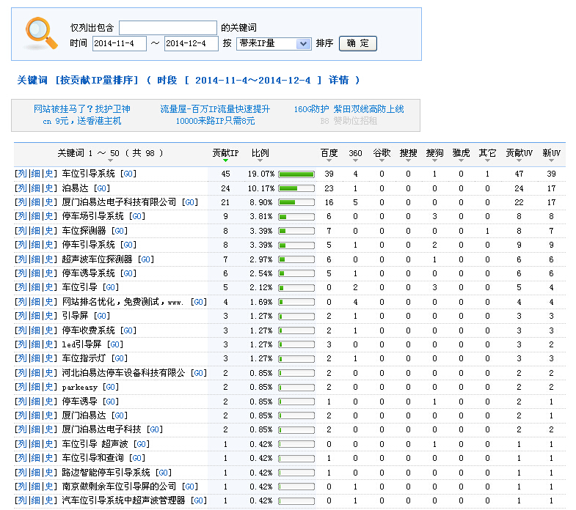The height and width of the screenshot is (510, 576).
Task: Click the 按贡献IP量排序 heading link
Action: 97,80
